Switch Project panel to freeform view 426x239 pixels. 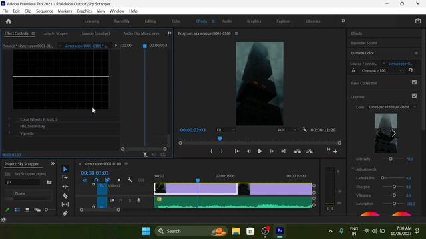[x=37, y=210]
